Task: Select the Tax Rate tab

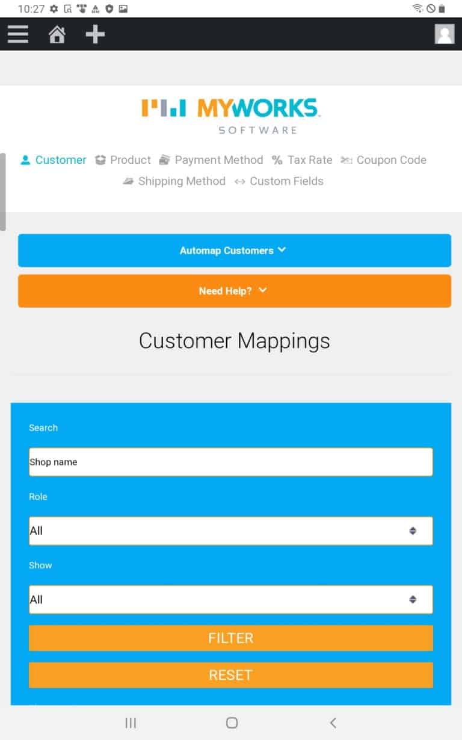Action: pyautogui.click(x=302, y=160)
